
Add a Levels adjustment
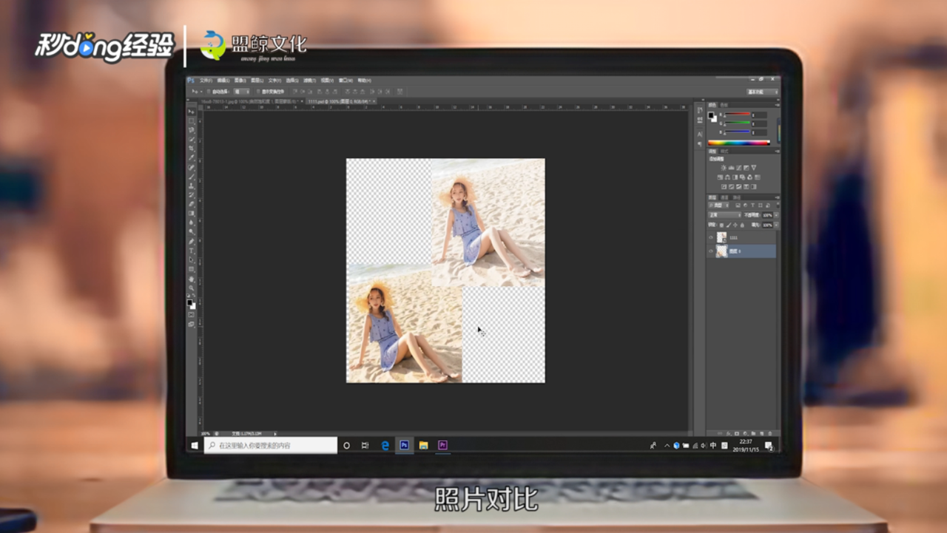point(731,168)
